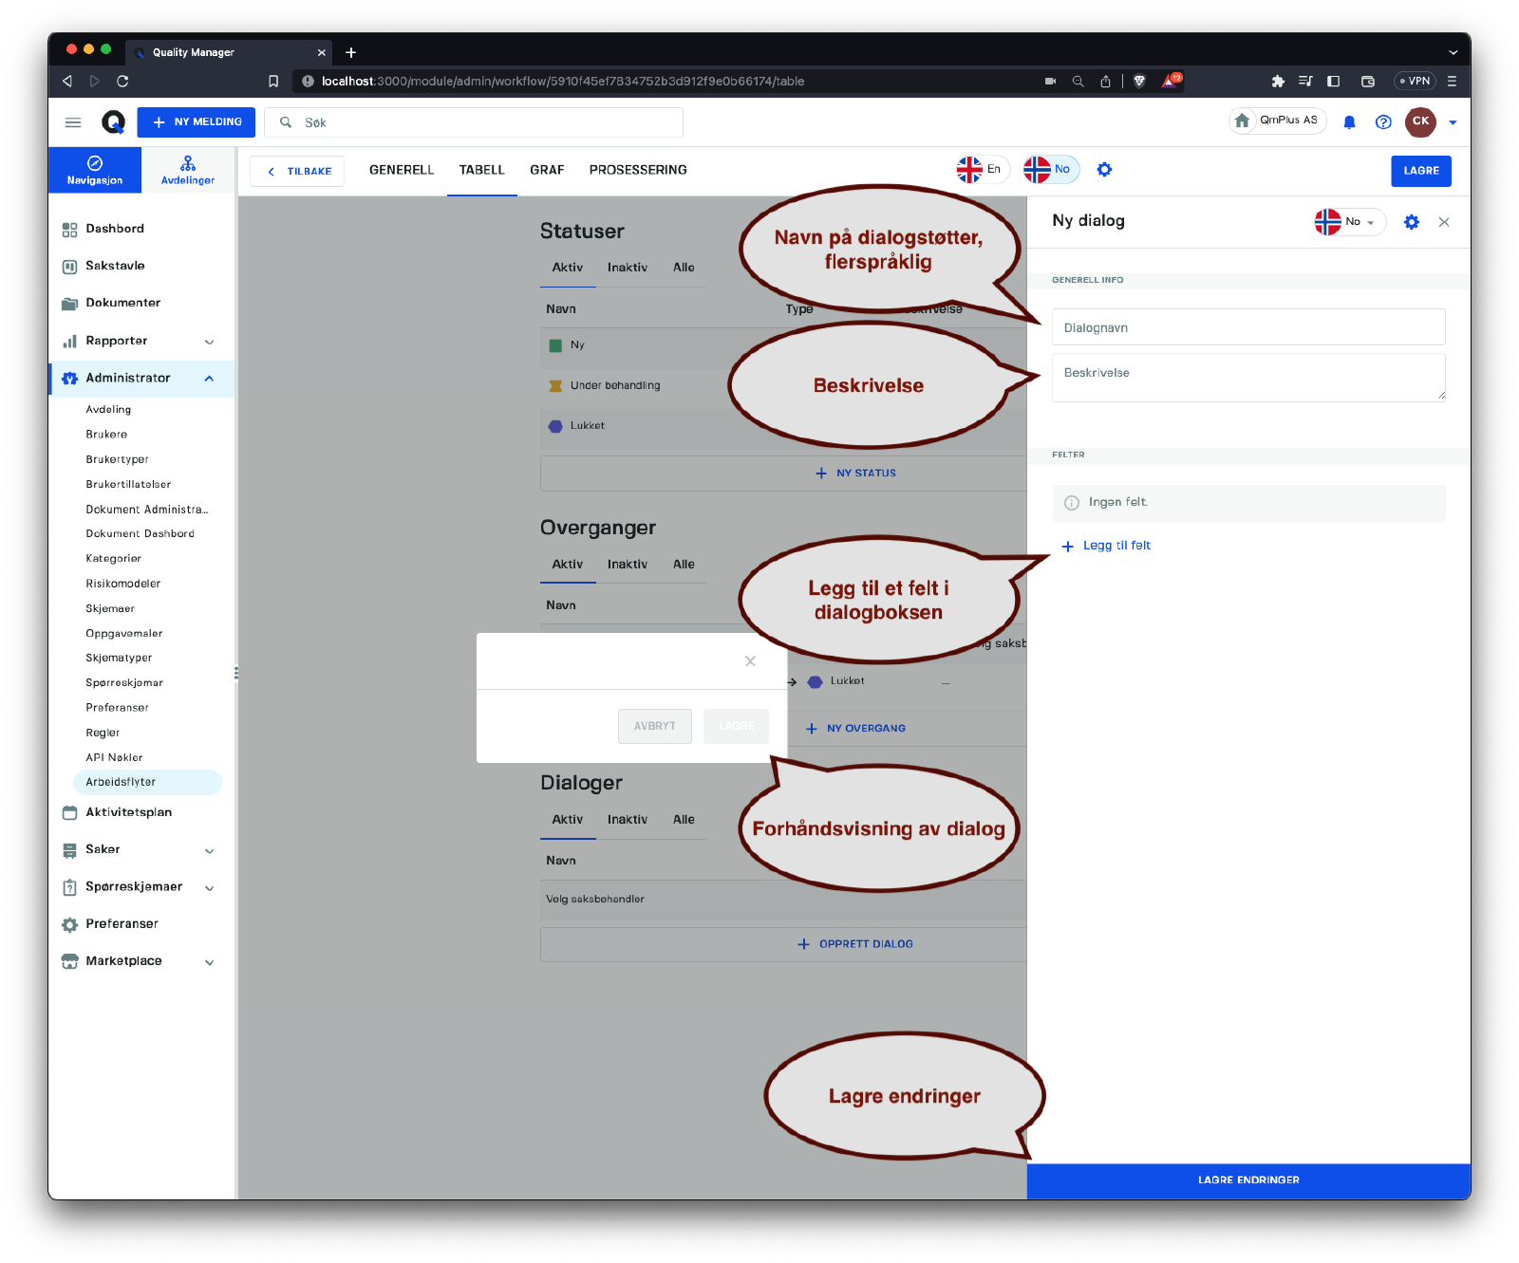Image resolution: width=1519 pixels, height=1263 pixels.
Task: Click the QmPlus AS home icon
Action: [1242, 121]
